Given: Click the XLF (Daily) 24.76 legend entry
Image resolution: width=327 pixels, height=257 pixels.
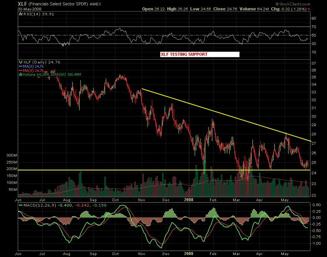Looking at the screenshot, I should [x=42, y=62].
